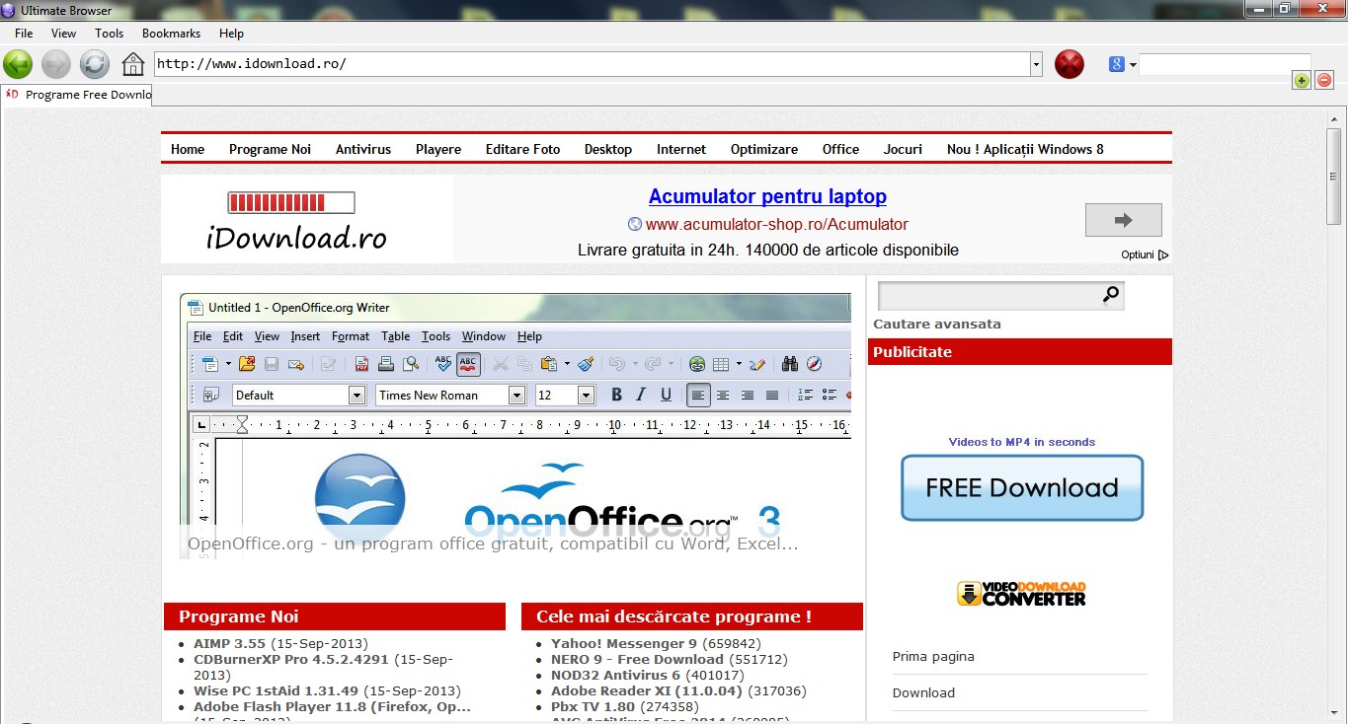
Task: Open the Optimizare category
Action: tap(764, 149)
